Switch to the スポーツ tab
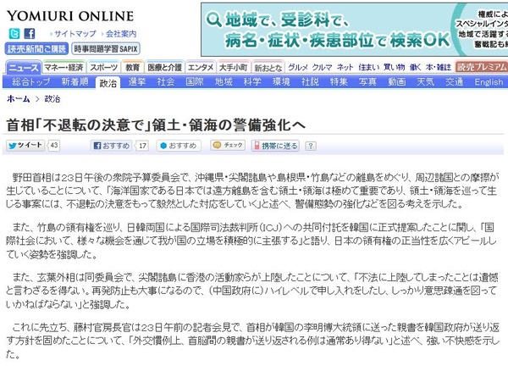Screen dimensions: 508x366 coord(103,68)
